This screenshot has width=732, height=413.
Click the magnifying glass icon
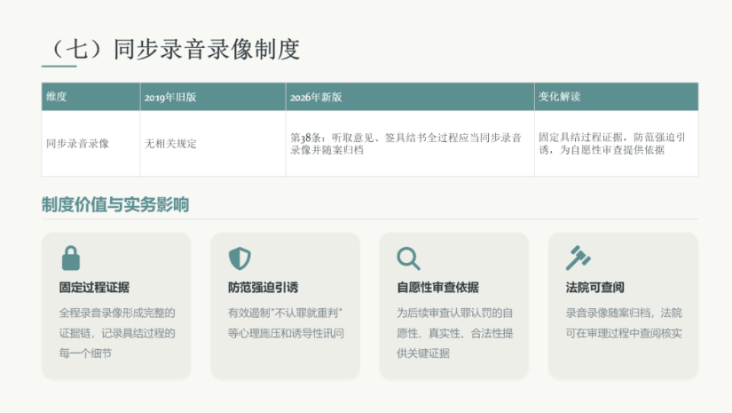coord(408,258)
